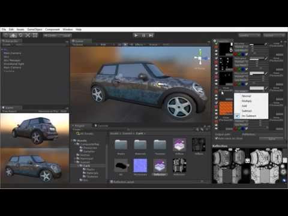Screen dimensions: 288x216
Task: Toggle blue channel button of first layer
Action: tap(243, 54)
